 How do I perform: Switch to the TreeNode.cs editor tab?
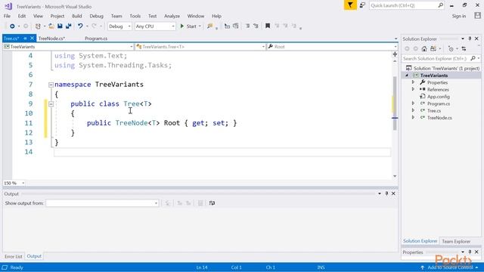[51, 39]
